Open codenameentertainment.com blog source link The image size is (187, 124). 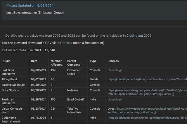(x=147, y=118)
